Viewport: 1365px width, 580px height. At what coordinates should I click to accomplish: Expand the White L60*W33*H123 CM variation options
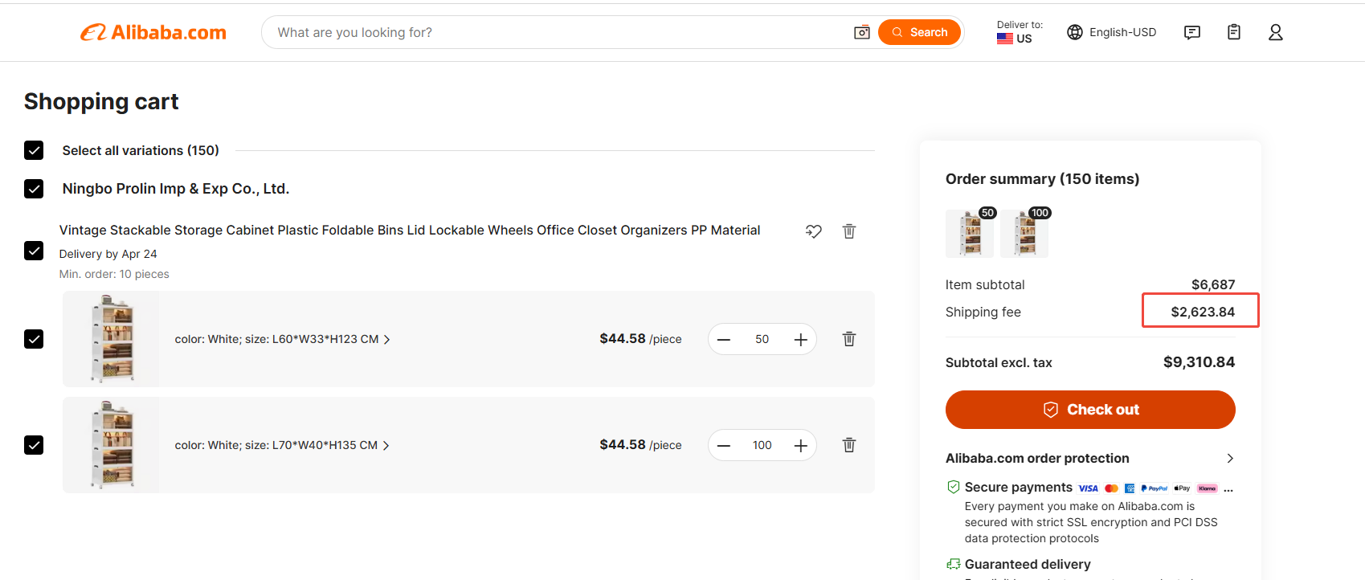click(x=282, y=340)
